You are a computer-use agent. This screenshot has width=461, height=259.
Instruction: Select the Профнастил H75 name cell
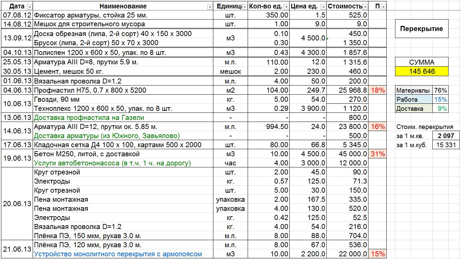pyautogui.click(x=123, y=90)
